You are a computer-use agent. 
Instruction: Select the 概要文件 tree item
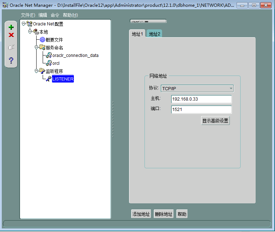[x=54, y=40]
